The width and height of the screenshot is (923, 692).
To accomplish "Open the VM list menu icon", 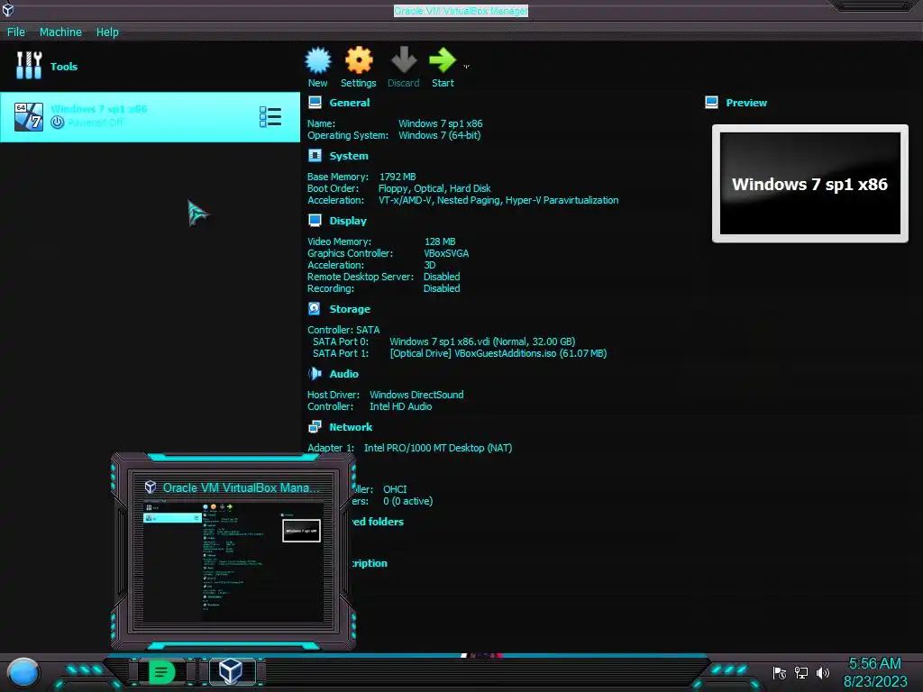I will coord(270,116).
